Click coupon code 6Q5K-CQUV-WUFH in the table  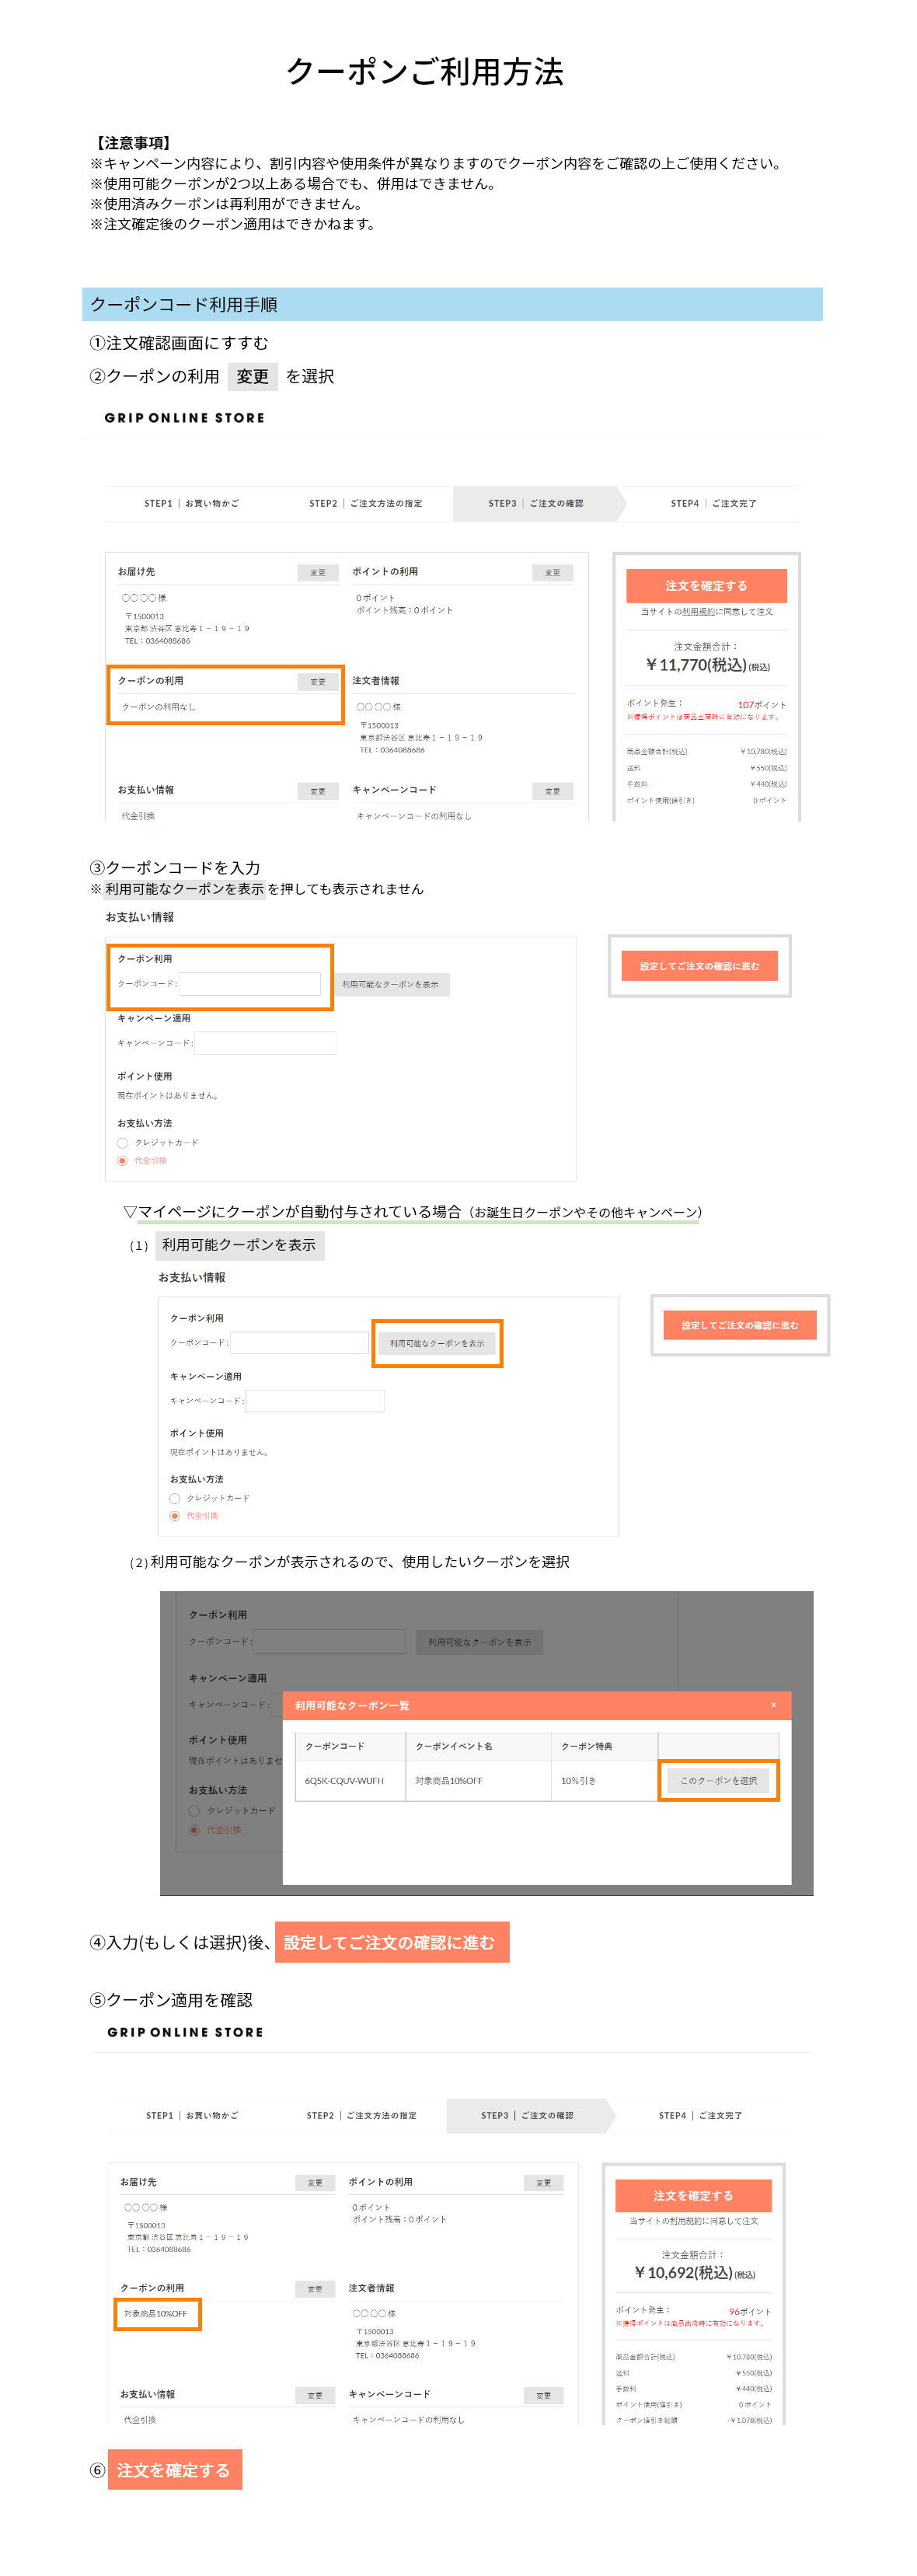point(344,1781)
